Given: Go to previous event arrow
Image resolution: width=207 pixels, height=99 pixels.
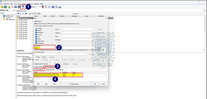Looking at the screenshot, I should 21,14.
